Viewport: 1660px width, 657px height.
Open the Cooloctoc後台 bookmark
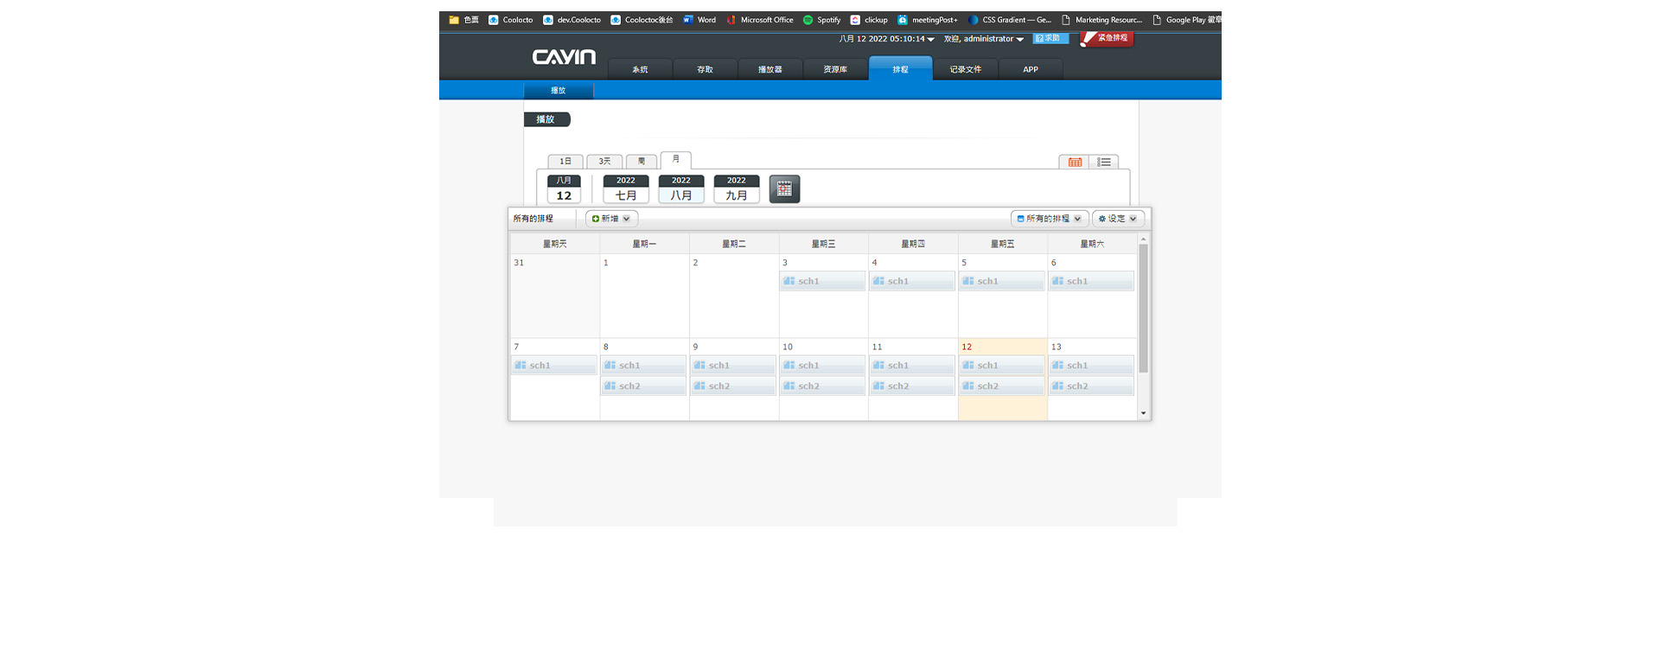642,20
